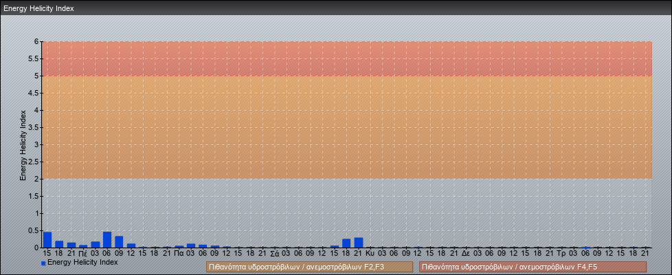
Task: Select the Τρ day marker on the x-axis
Action: tap(561, 254)
